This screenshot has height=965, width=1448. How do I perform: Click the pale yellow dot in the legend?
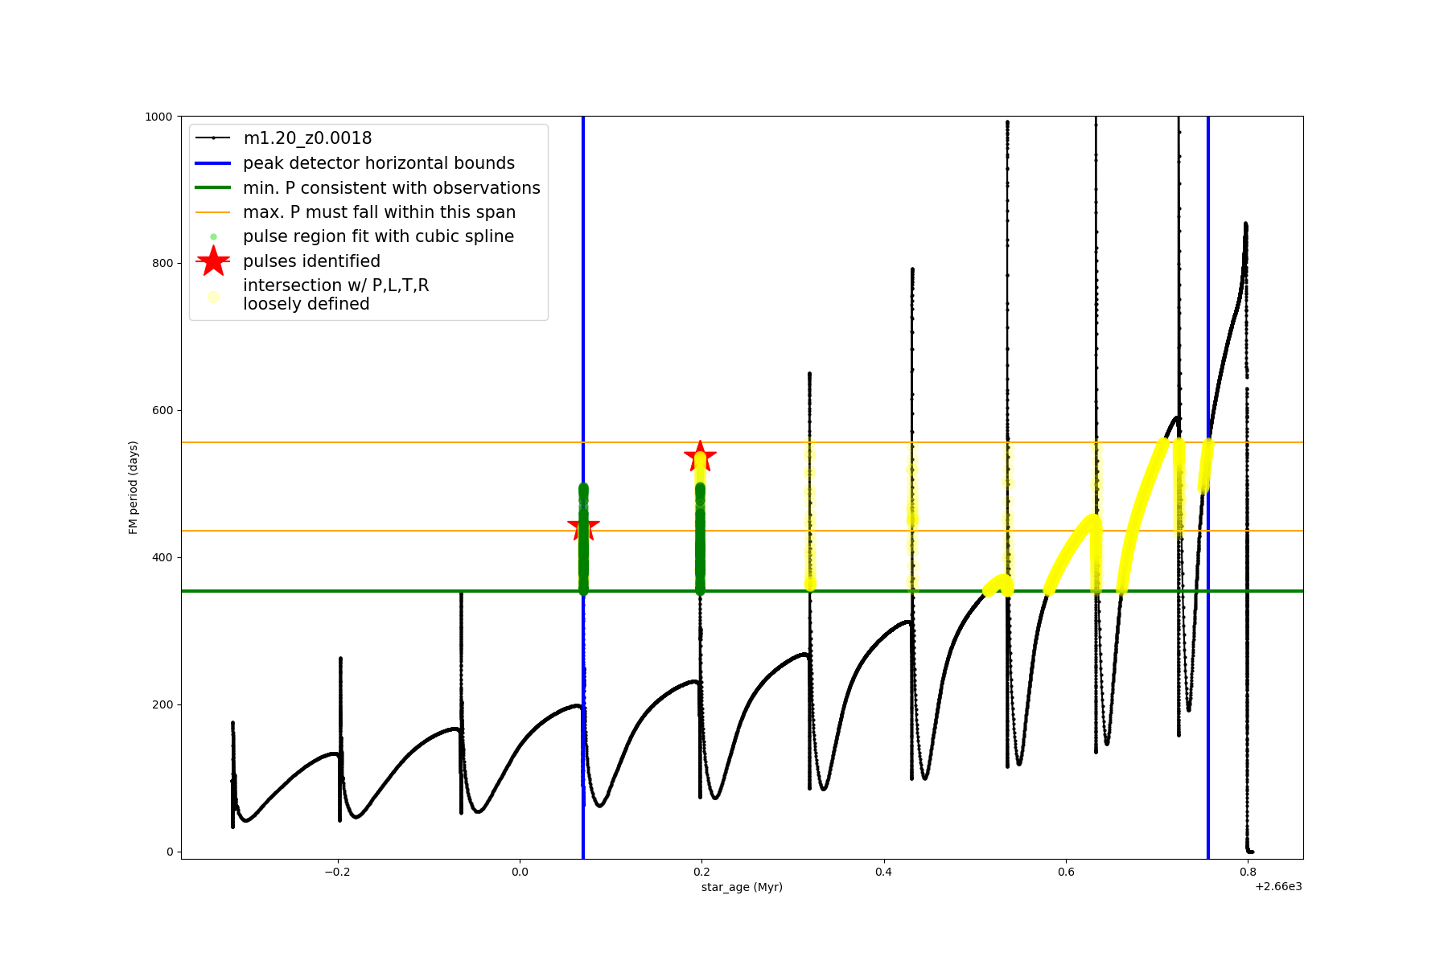point(213,297)
